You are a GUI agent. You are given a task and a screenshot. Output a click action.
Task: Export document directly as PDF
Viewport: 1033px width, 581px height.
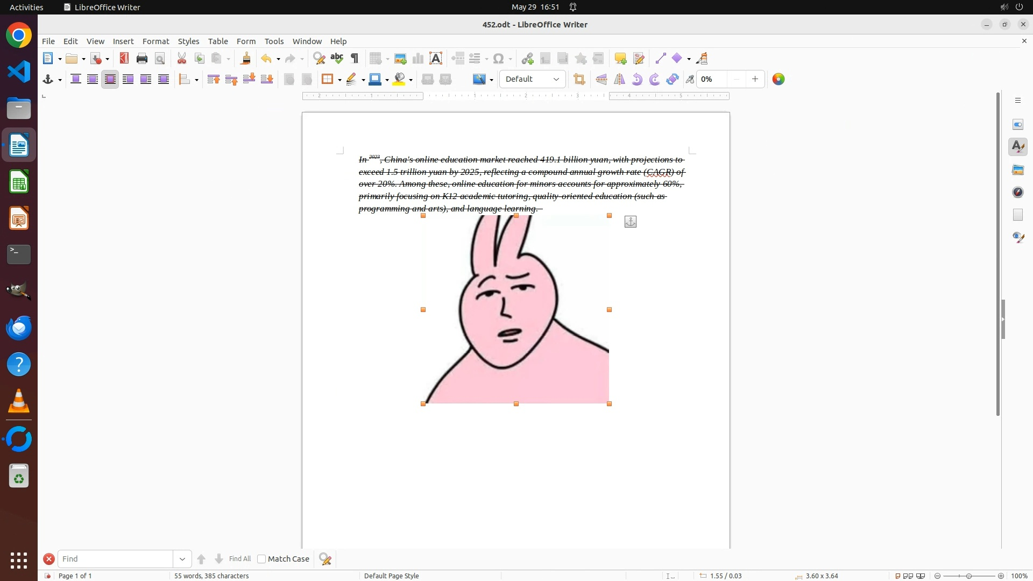tap(124, 59)
